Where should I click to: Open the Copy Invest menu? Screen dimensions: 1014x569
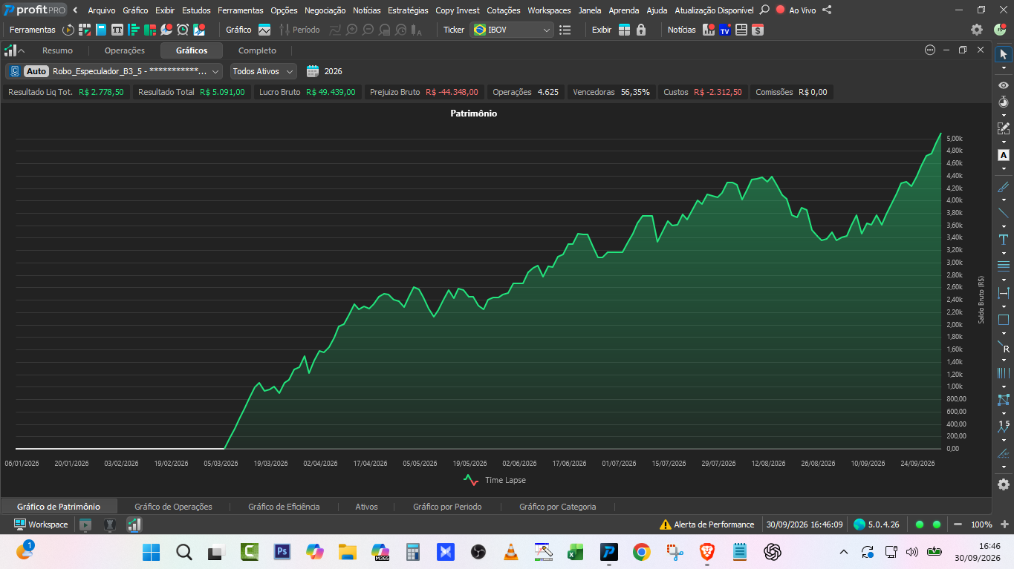[458, 10]
